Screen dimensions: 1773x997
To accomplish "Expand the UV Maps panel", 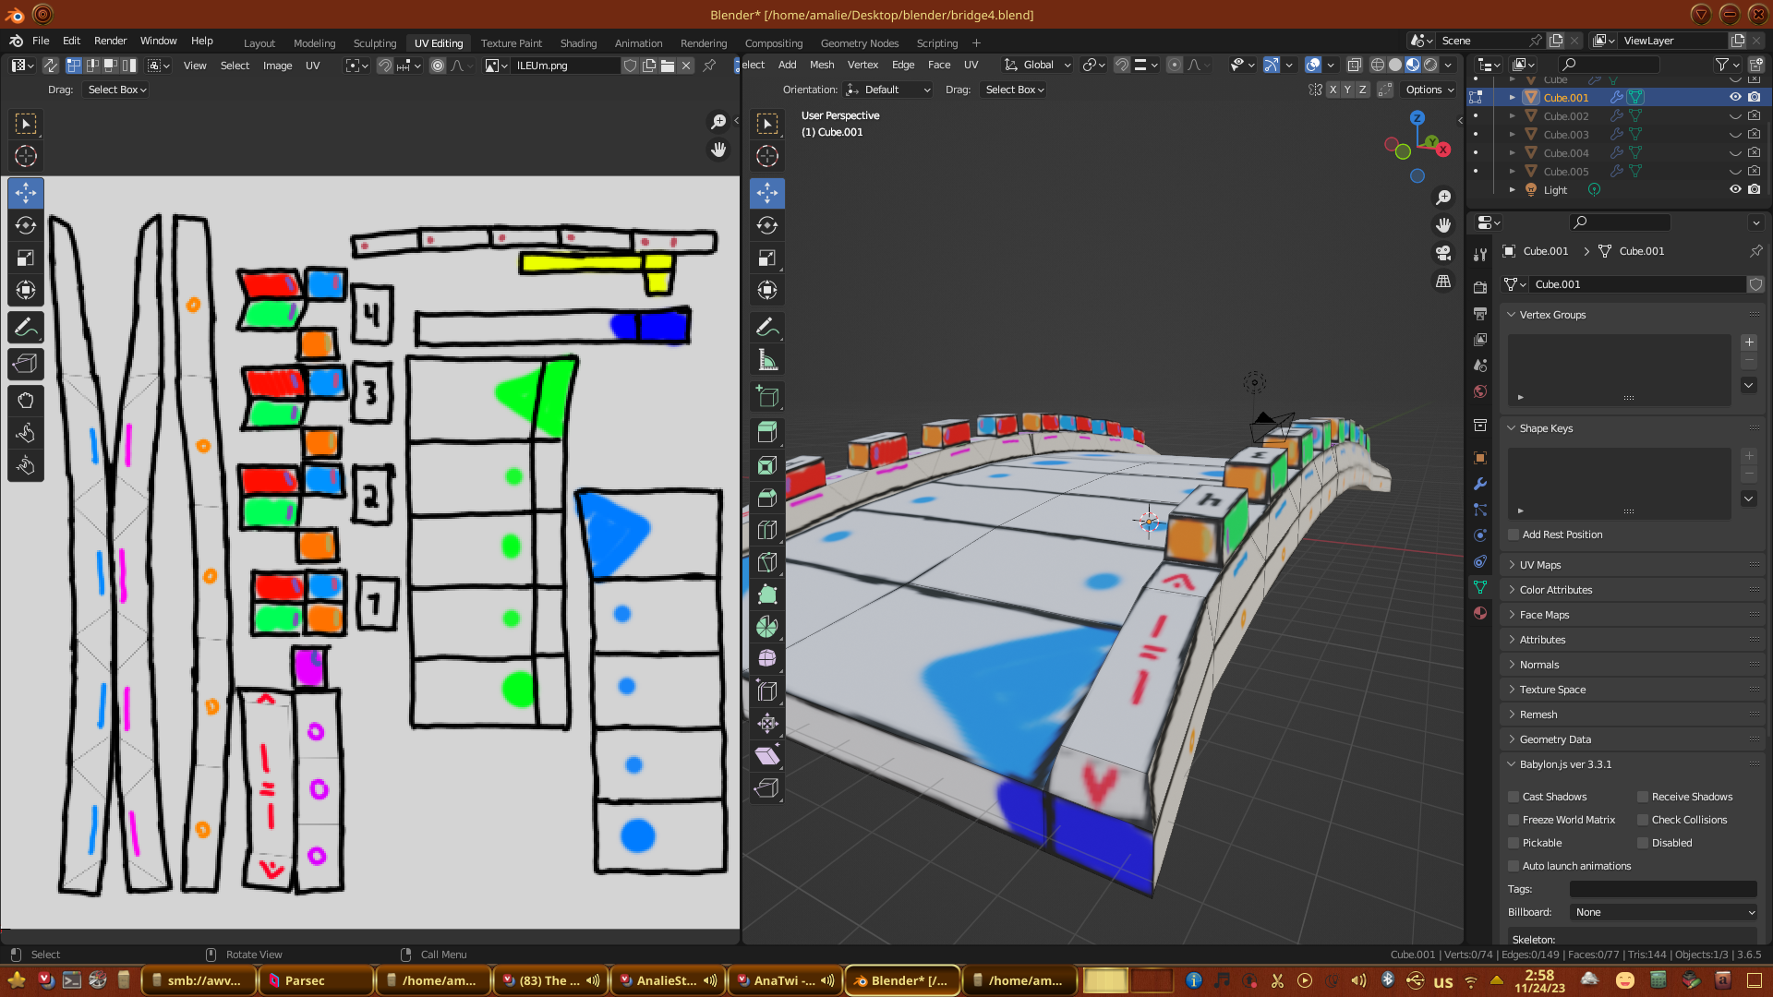I will (x=1540, y=565).
